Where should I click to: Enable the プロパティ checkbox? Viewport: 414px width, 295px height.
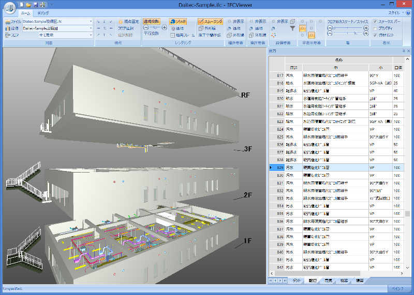(x=375, y=28)
